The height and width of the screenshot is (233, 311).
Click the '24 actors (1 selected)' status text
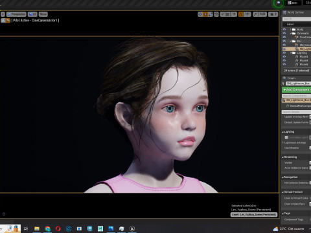point(297,71)
